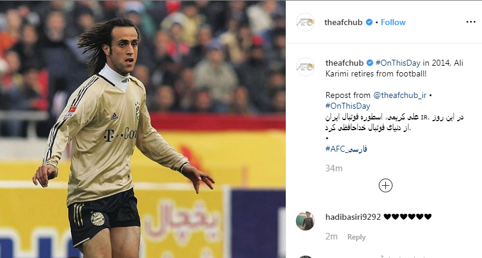Visit the @theafchub_ir mention
The height and width of the screenshot is (258, 482).
pyautogui.click(x=400, y=95)
